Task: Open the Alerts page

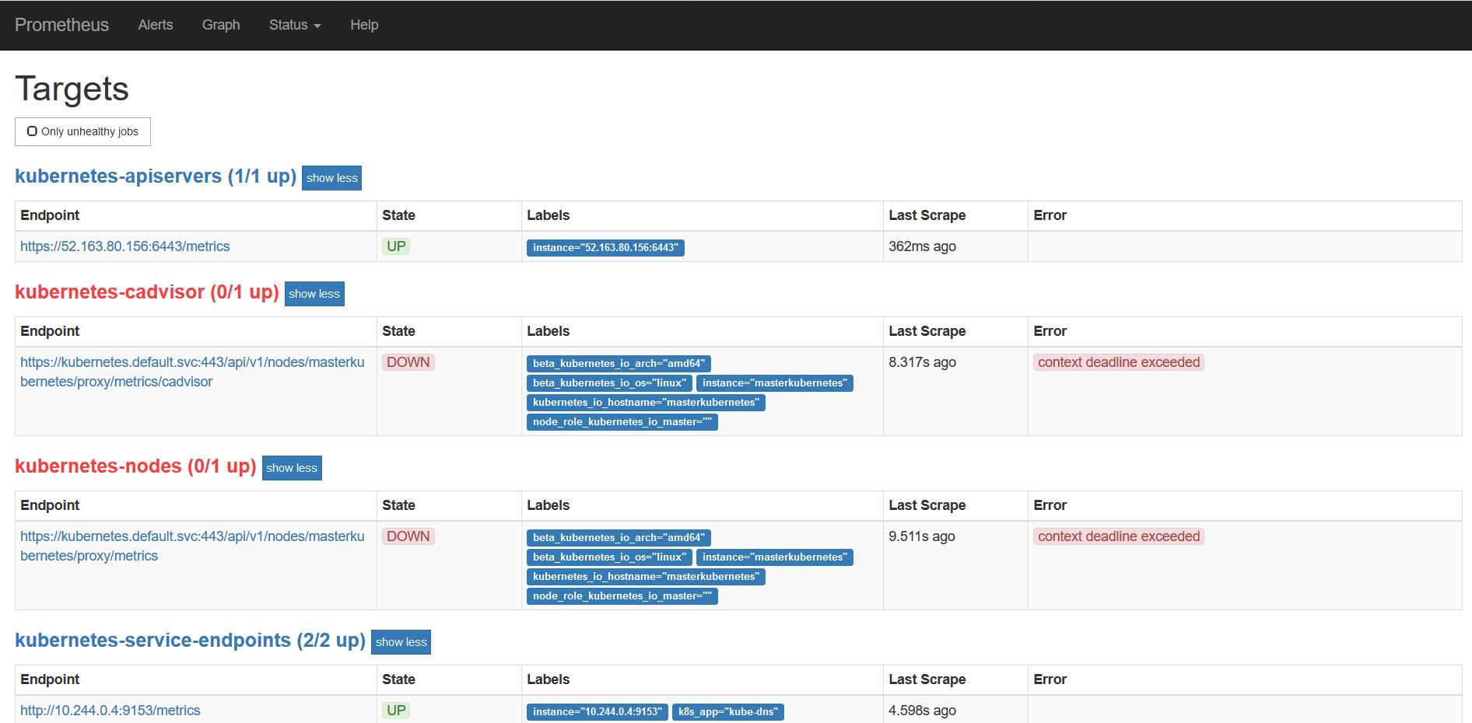Action: 156,25
